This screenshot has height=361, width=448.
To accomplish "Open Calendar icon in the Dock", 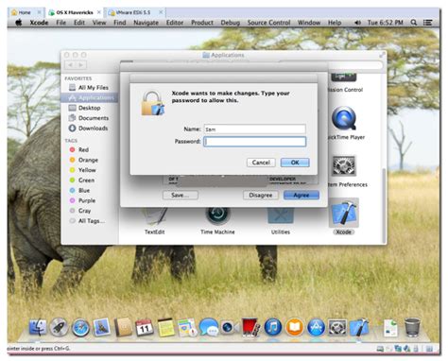I will (x=144, y=328).
